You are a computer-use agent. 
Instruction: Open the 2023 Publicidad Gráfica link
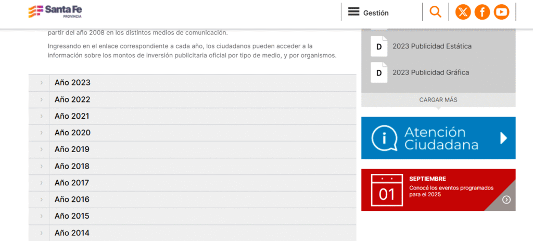(430, 72)
